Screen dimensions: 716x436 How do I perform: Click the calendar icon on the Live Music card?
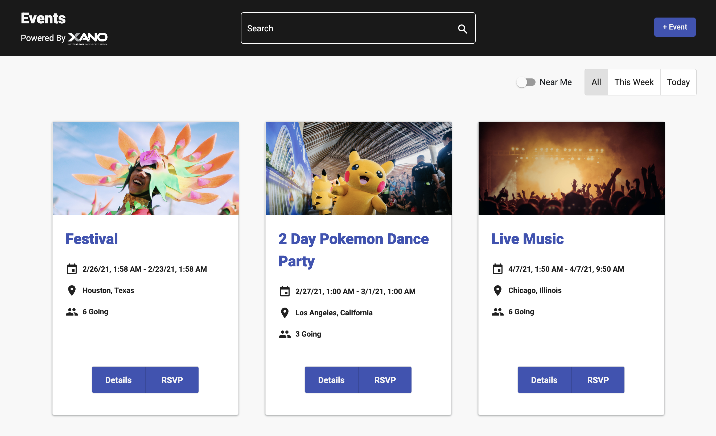click(x=498, y=269)
